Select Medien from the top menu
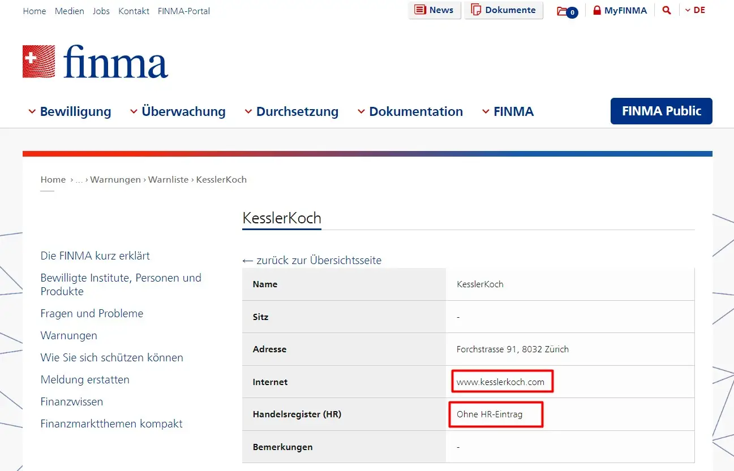This screenshot has width=734, height=471. click(x=69, y=11)
